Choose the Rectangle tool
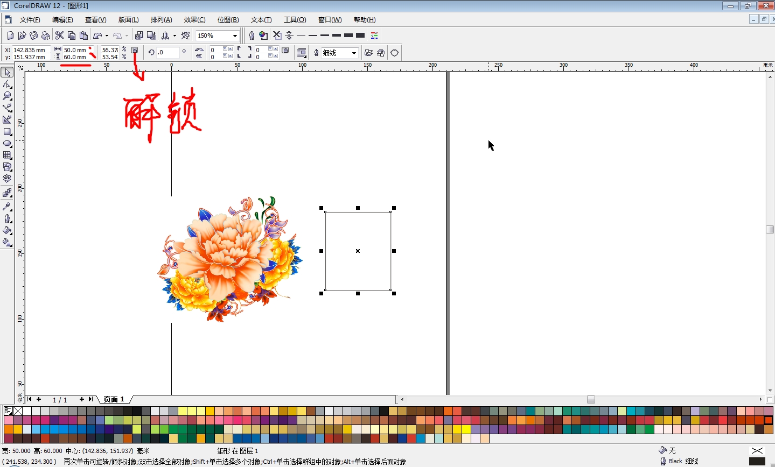This screenshot has width=775, height=467. pyautogui.click(x=7, y=132)
